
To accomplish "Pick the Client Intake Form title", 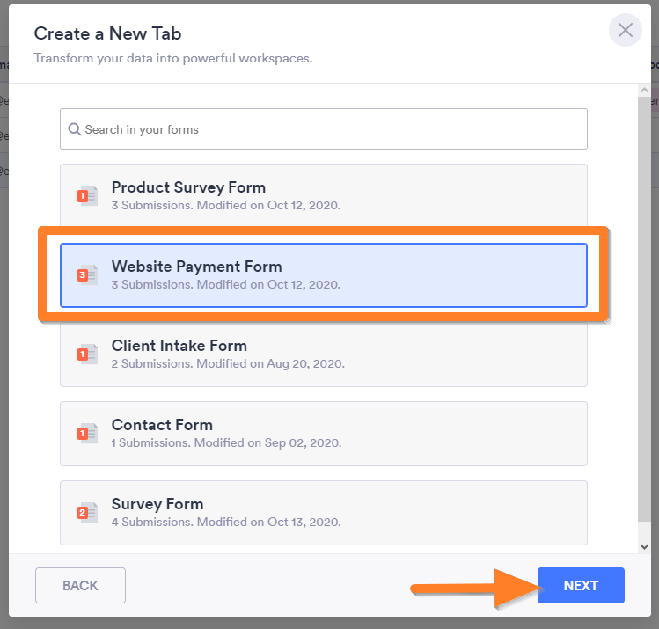I will coord(179,346).
